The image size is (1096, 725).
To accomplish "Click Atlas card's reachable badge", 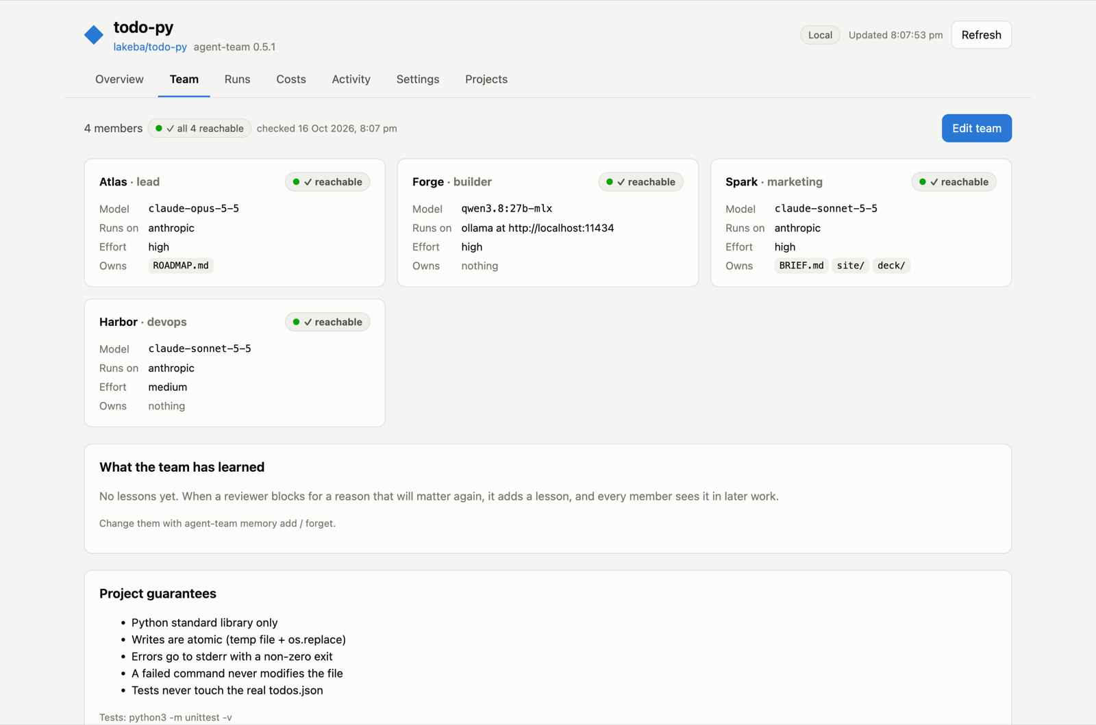I will (x=327, y=182).
